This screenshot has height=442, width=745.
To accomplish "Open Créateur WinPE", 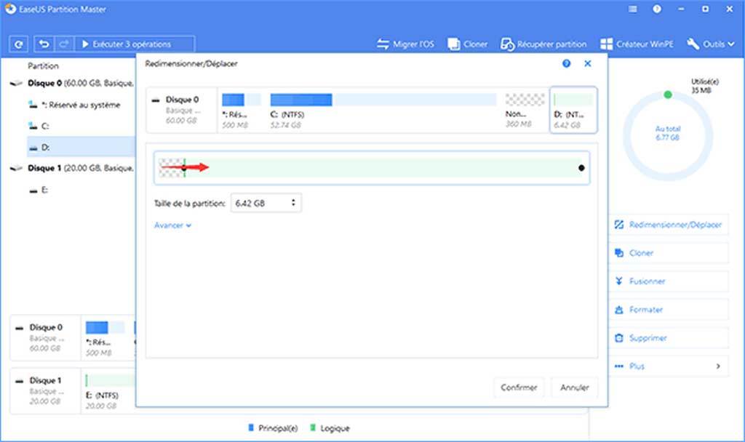I will pyautogui.click(x=637, y=44).
